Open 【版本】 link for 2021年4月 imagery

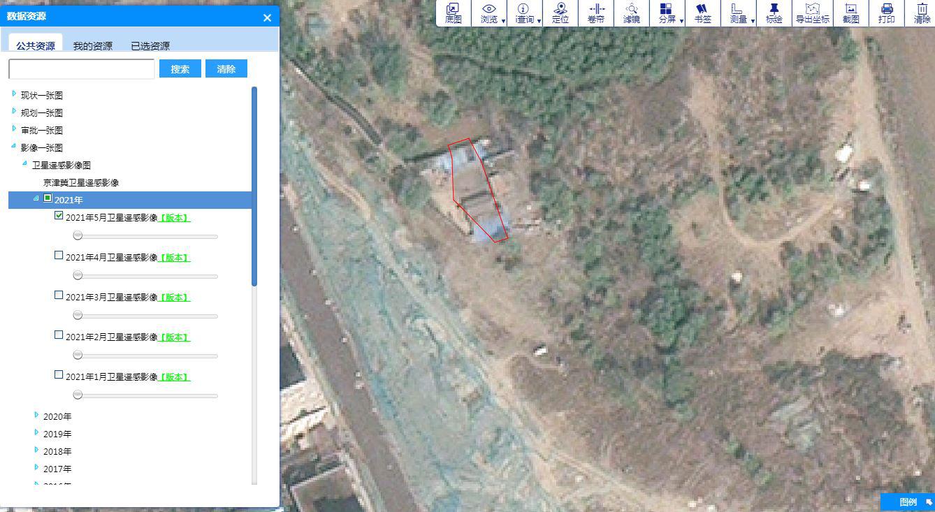(x=175, y=258)
